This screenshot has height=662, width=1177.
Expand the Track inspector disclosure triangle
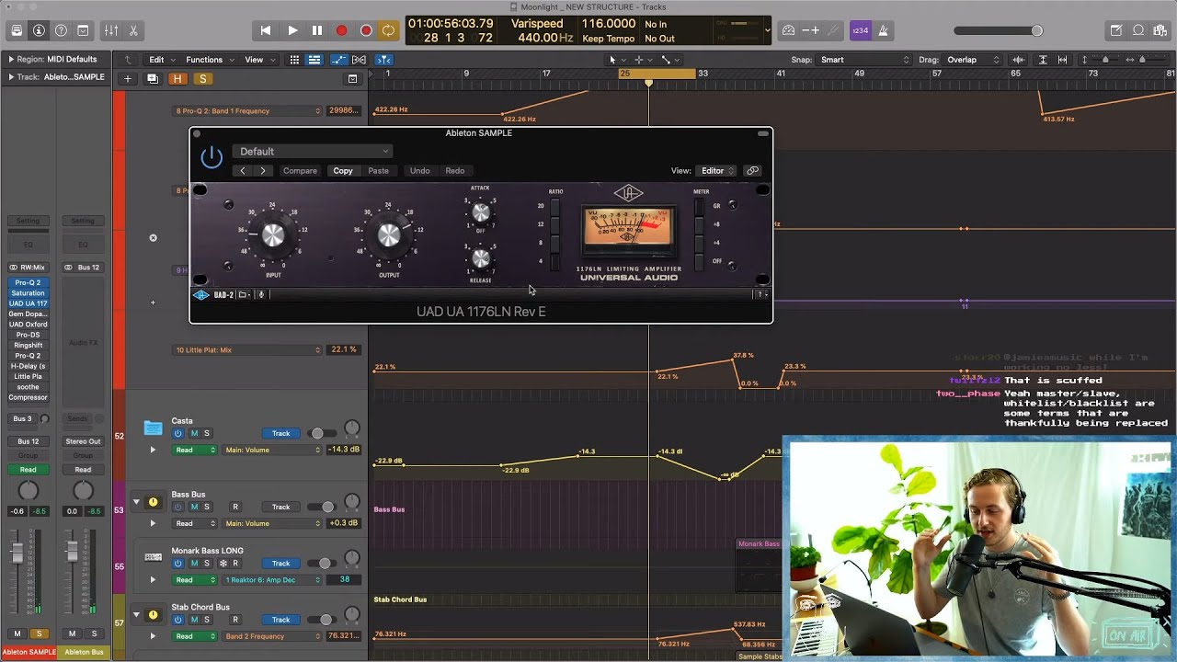(11, 77)
